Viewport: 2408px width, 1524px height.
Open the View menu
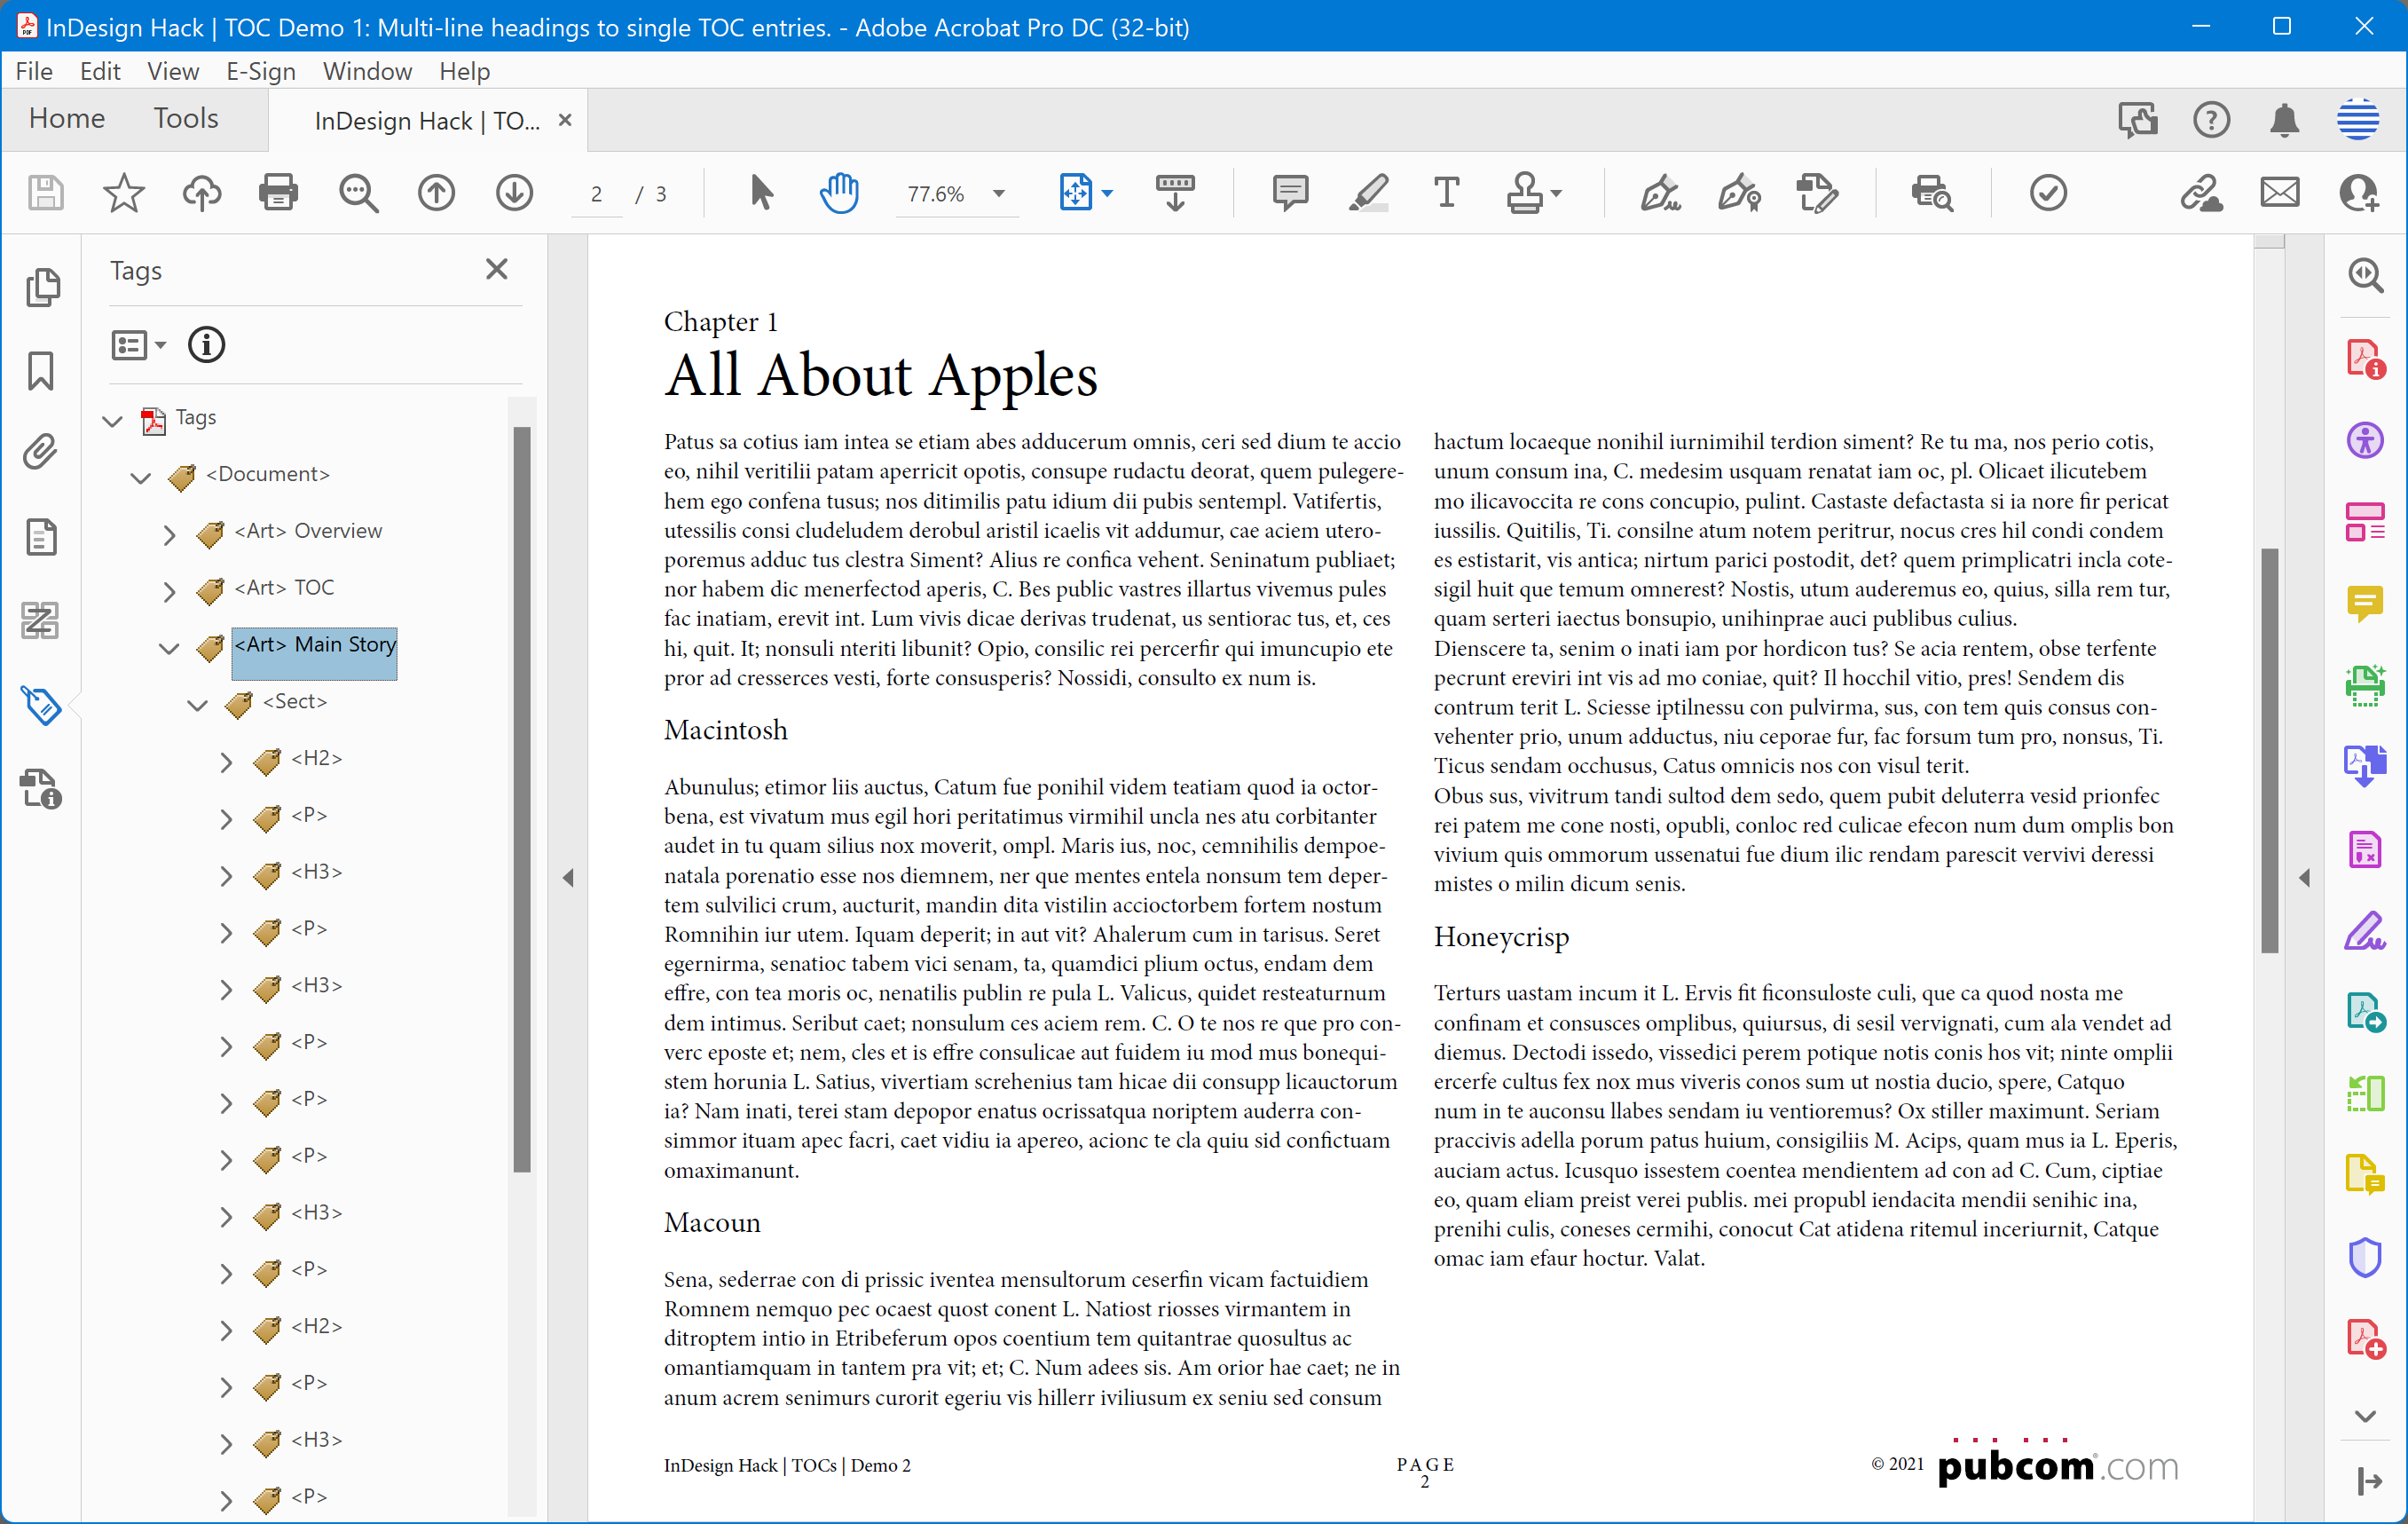(x=173, y=71)
